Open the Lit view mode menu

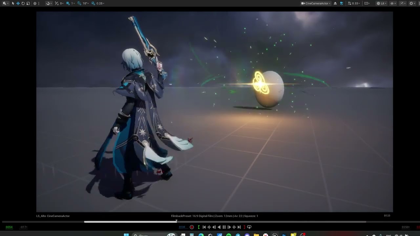point(381,3)
